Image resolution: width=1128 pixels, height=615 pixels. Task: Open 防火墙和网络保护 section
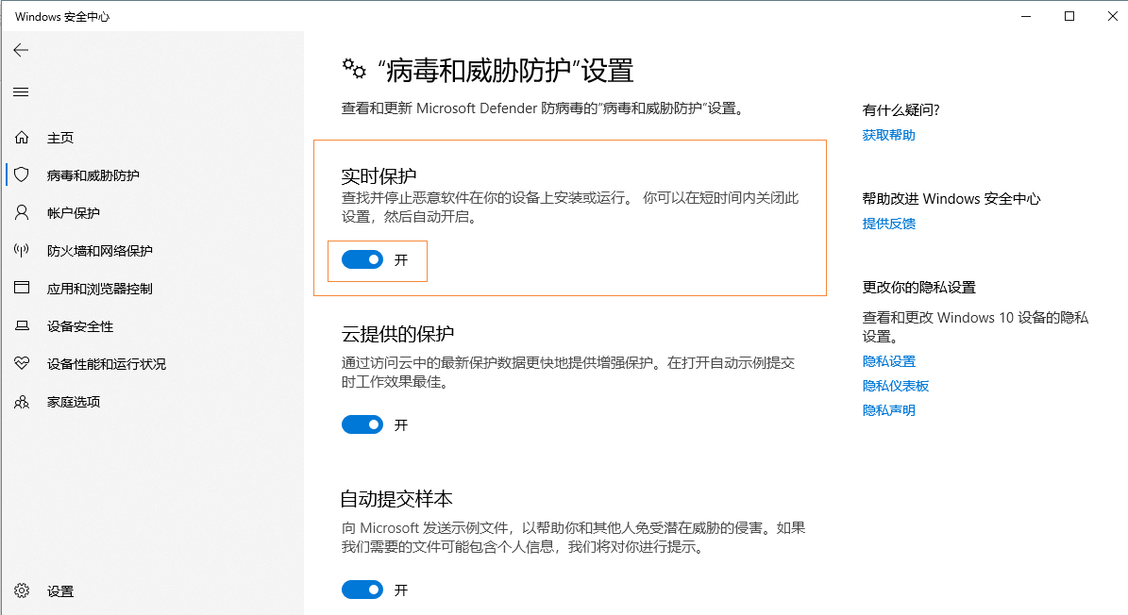pyautogui.click(x=100, y=251)
